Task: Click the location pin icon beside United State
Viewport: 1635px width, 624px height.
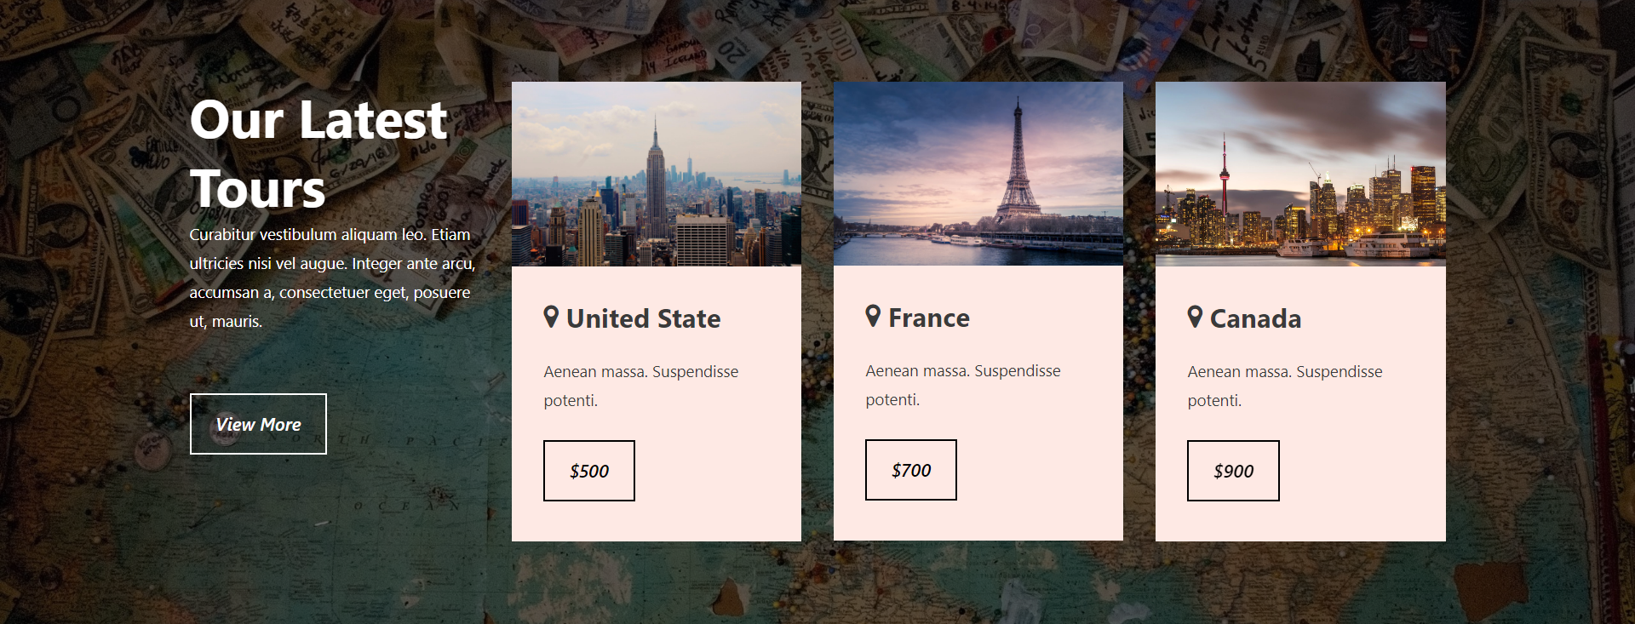Action: coord(551,318)
